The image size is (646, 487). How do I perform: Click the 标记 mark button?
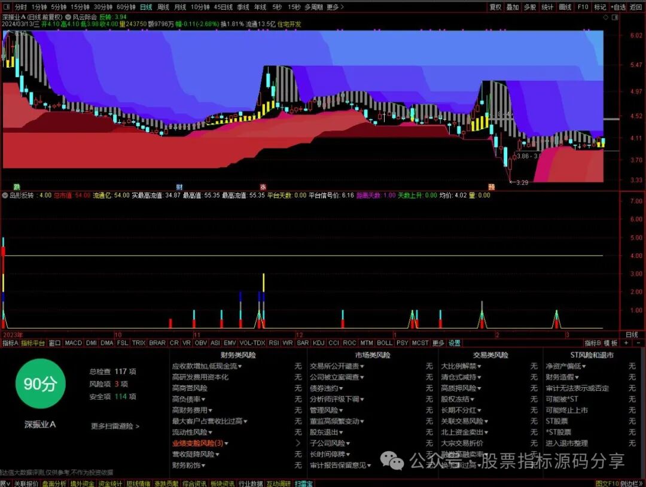point(600,7)
